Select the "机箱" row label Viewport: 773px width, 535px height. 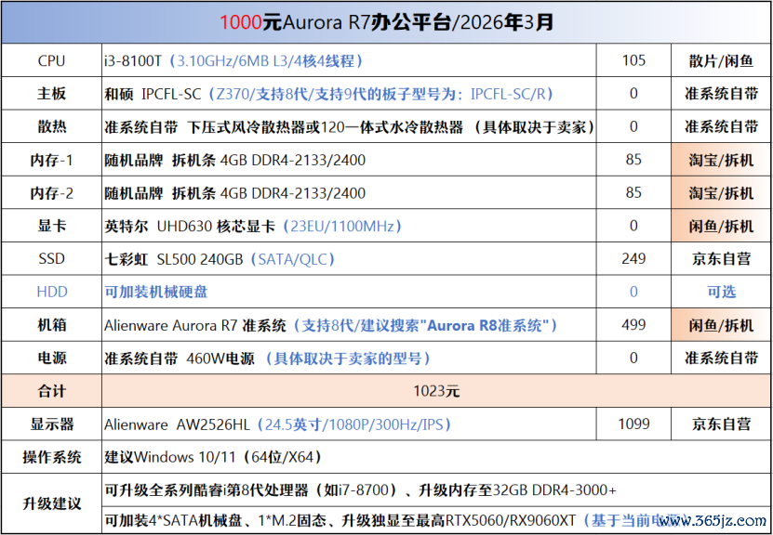tap(51, 325)
